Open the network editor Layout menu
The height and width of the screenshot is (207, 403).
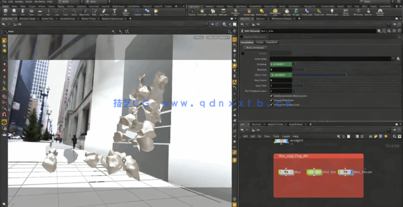click(x=286, y=136)
